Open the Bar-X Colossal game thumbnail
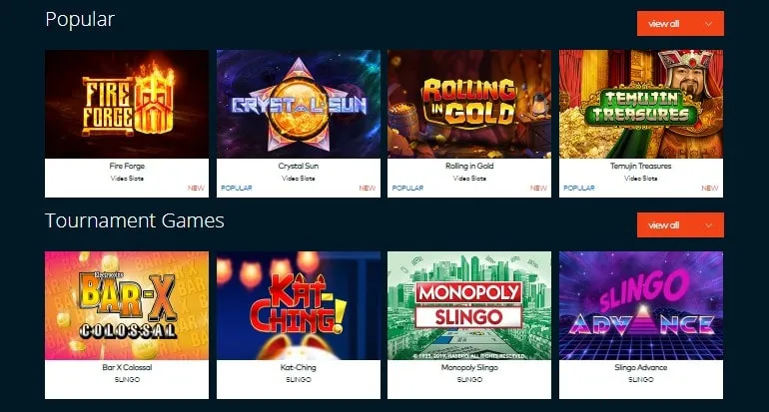The image size is (769, 412). pyautogui.click(x=127, y=305)
